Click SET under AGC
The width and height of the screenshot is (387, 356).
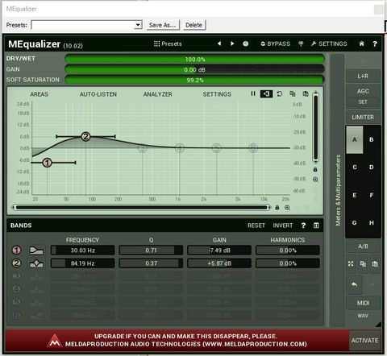point(363,102)
